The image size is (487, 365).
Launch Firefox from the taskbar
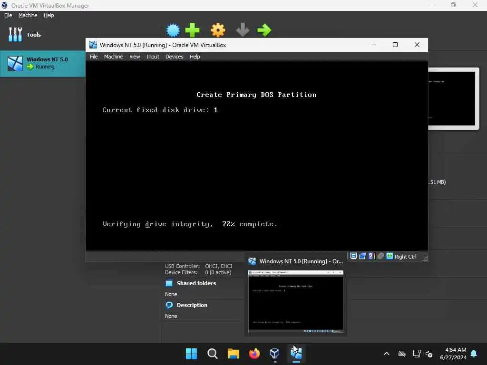[254, 354]
